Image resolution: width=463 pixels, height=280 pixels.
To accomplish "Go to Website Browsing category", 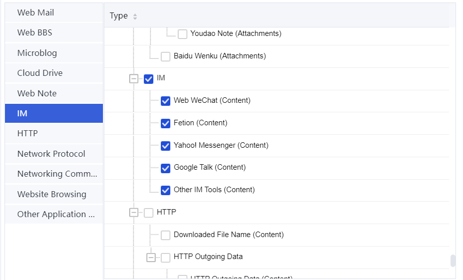I will click(54, 194).
